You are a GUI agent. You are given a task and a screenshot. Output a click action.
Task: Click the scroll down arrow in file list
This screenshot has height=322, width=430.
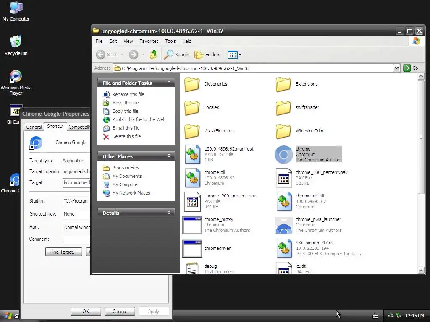click(x=421, y=270)
